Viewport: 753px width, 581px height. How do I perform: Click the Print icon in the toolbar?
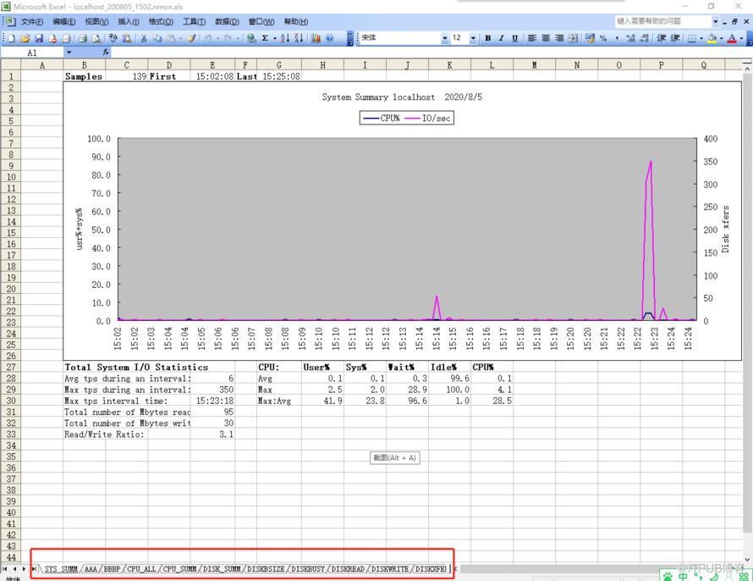coord(83,38)
